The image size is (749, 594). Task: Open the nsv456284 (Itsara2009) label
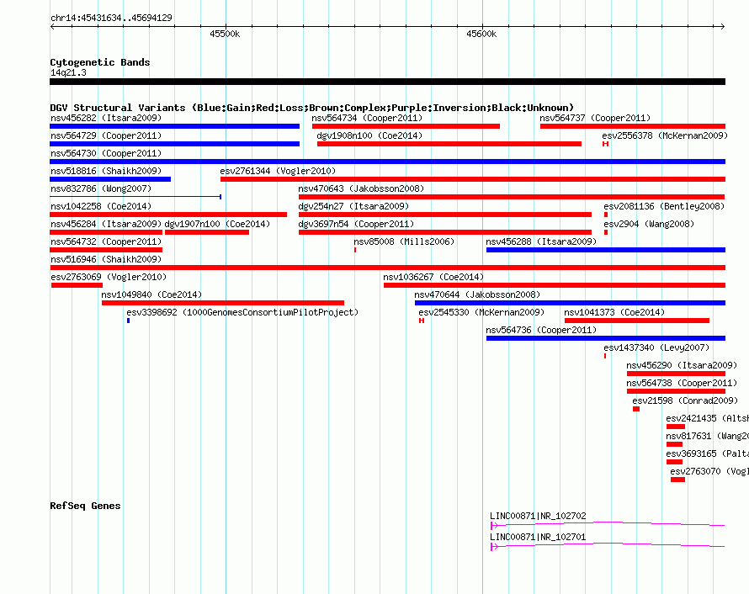(x=106, y=224)
